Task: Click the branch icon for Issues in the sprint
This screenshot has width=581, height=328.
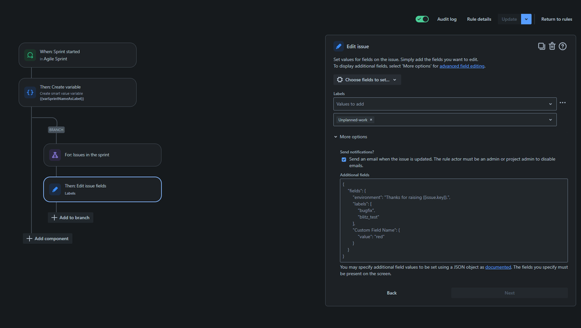Action: (x=55, y=155)
